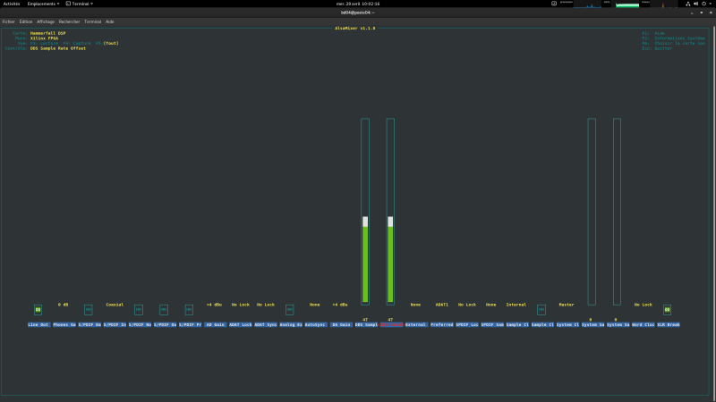Click the network icon in system tray
716x402 pixels.
click(x=688, y=4)
